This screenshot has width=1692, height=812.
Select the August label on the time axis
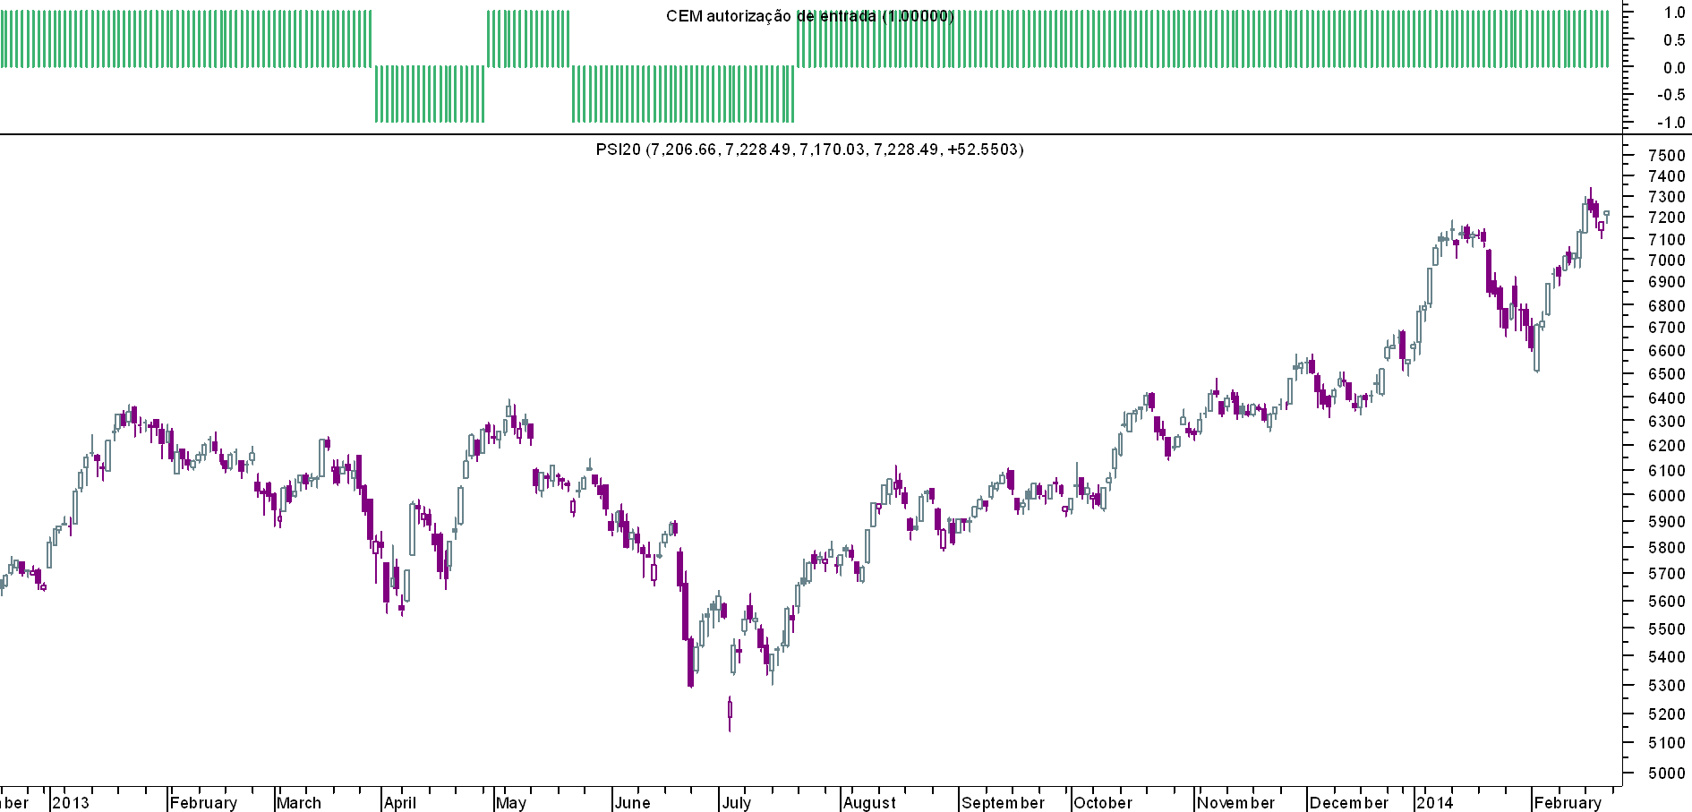870,802
